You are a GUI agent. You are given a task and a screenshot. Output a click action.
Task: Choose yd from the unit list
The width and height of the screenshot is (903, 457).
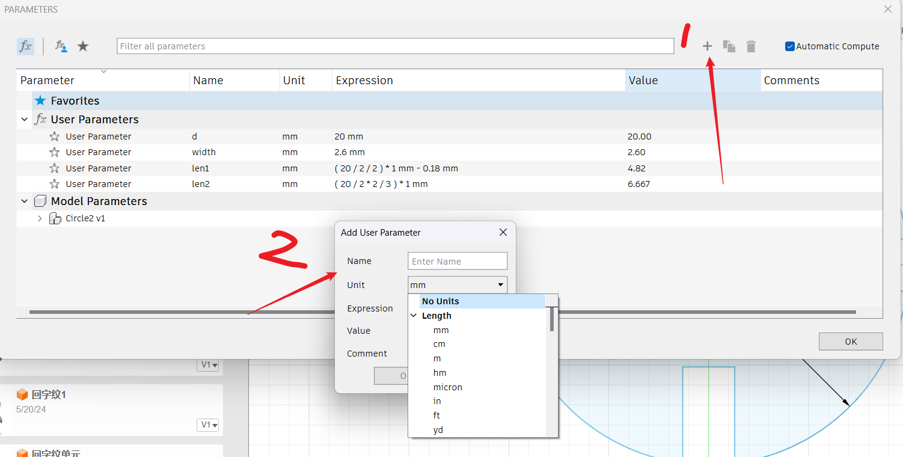pyautogui.click(x=438, y=430)
